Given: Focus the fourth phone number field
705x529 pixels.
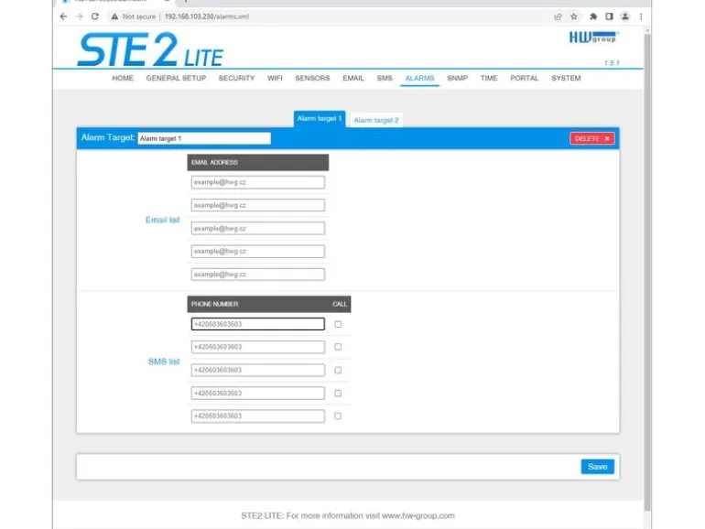Looking at the screenshot, I should [257, 394].
